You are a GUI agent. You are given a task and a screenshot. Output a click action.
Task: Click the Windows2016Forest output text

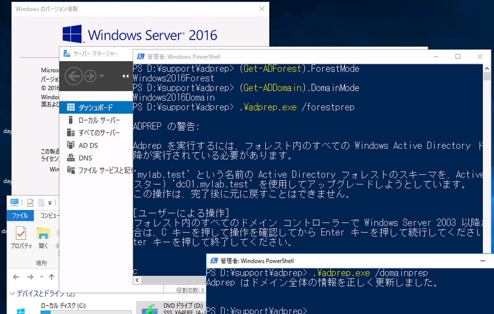174,78
